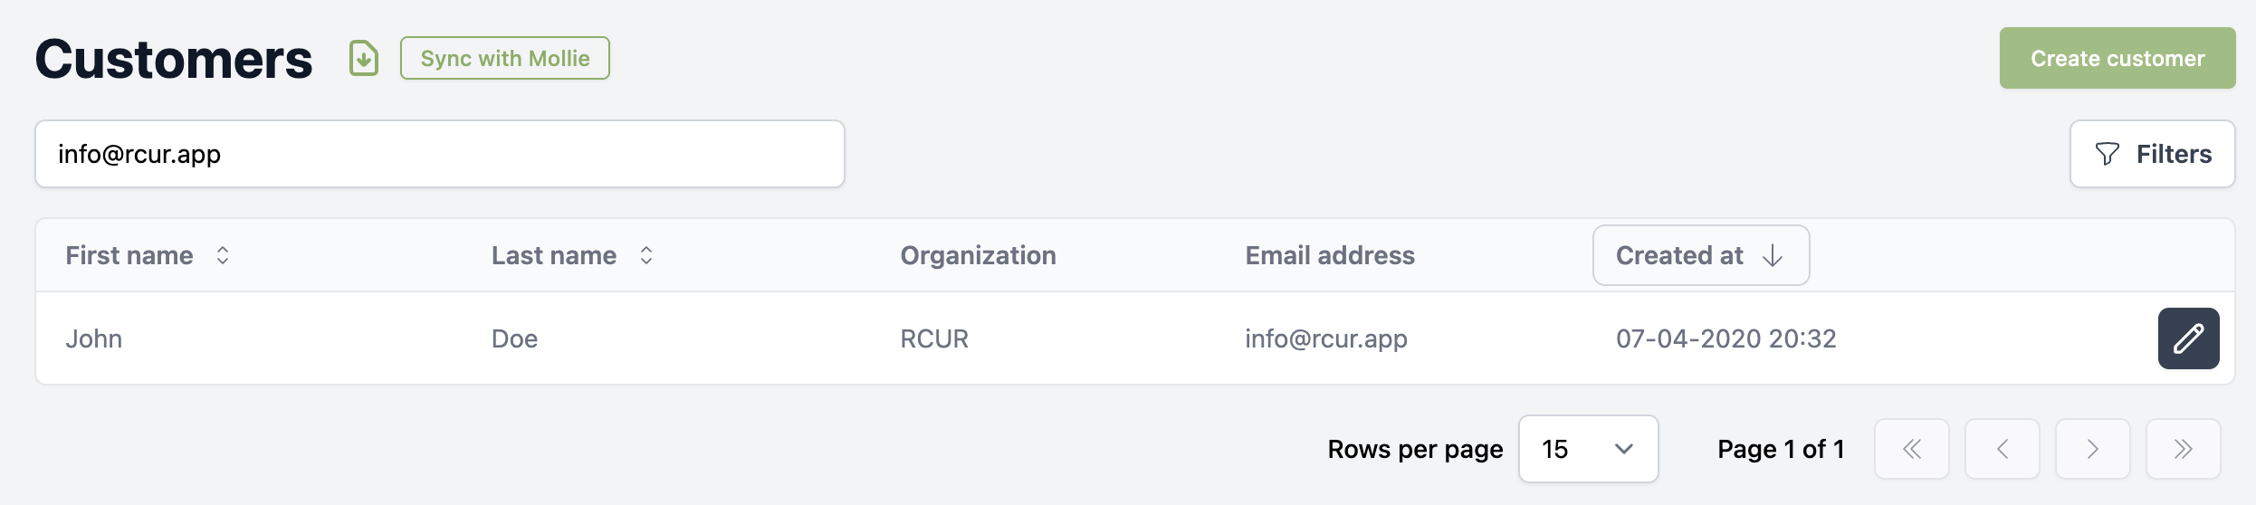This screenshot has width=2256, height=505.
Task: Open the Filters panel
Action: click(2153, 154)
